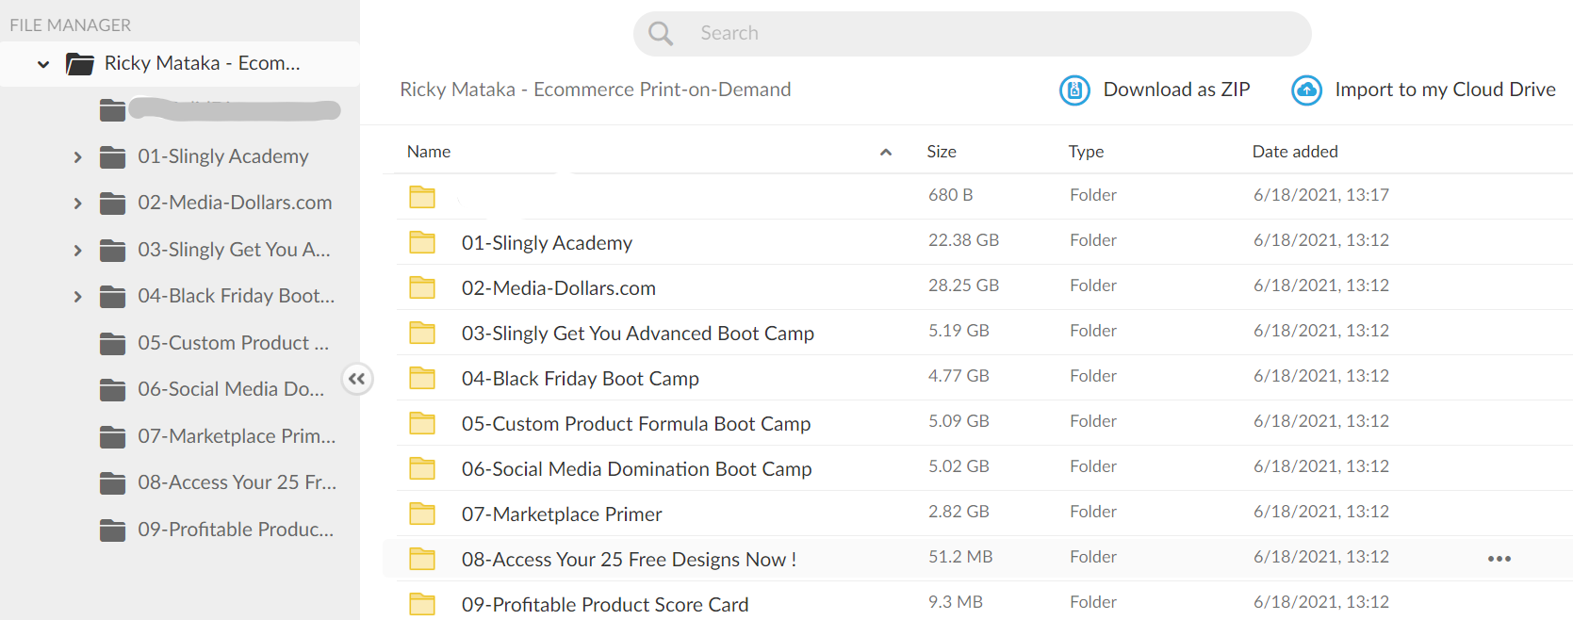
Task: Click Import to my Cloud Drive link
Action: (x=1445, y=90)
